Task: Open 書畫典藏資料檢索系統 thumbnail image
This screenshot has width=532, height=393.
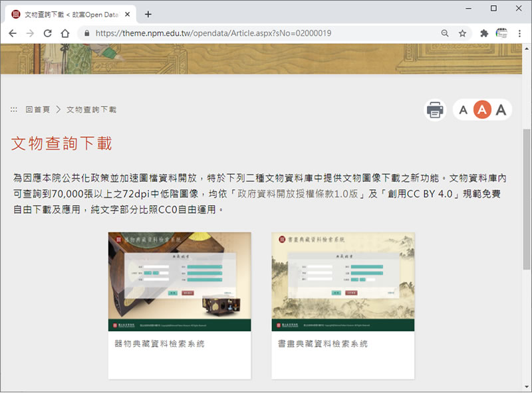Action: point(342,281)
